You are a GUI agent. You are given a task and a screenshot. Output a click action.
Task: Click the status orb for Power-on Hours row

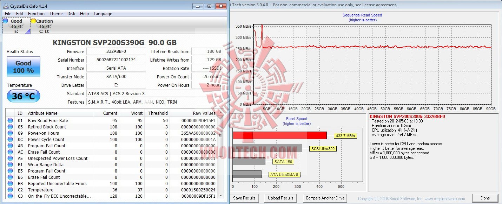10,133
